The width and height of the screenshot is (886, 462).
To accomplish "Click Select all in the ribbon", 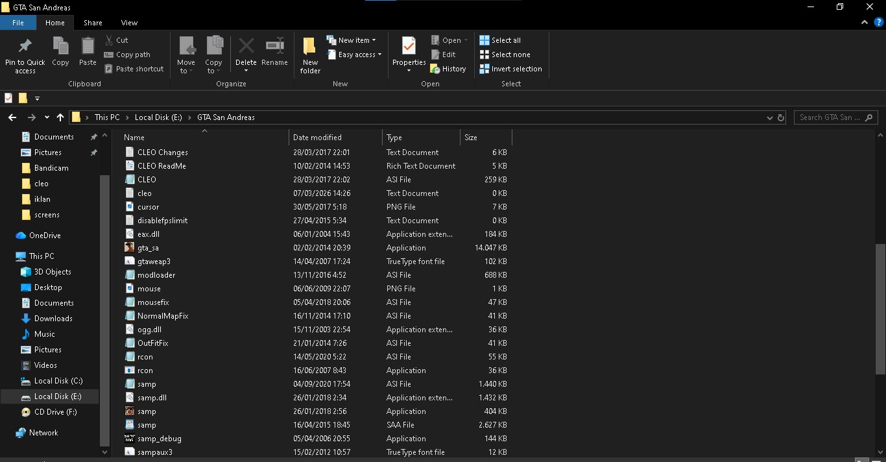I will click(x=500, y=40).
